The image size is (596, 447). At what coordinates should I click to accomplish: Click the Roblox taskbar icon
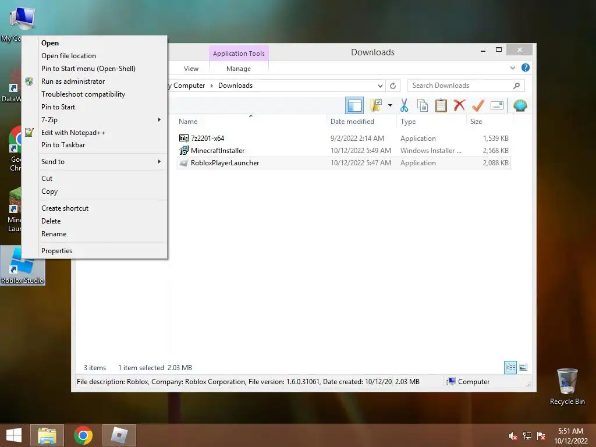[x=119, y=435]
